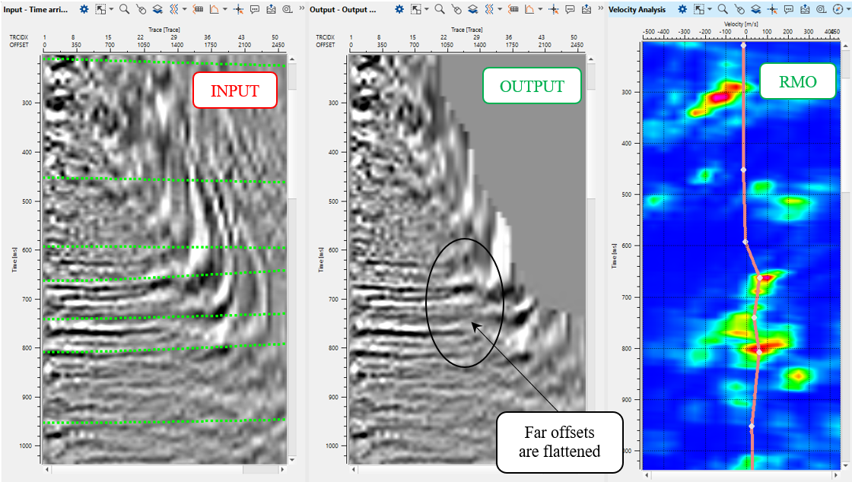Toggle wiggle trace display in Input panel
Image resolution: width=852 pixels, height=482 pixels.
pyautogui.click(x=173, y=10)
